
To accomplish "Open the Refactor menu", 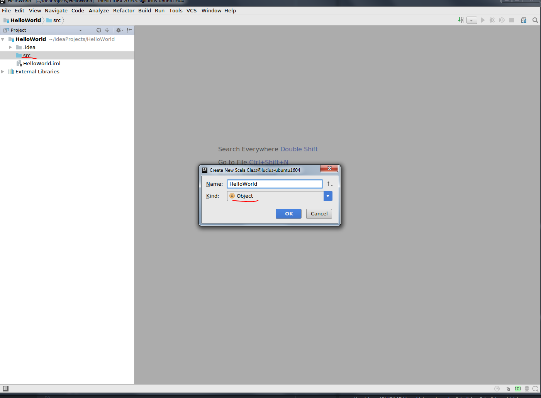I will coord(124,11).
